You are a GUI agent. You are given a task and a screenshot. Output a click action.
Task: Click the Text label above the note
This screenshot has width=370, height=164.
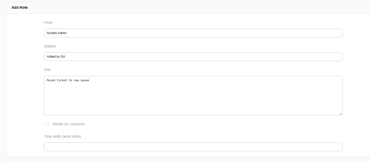click(47, 70)
